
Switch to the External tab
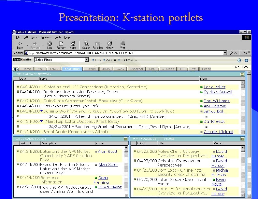pos(136,69)
